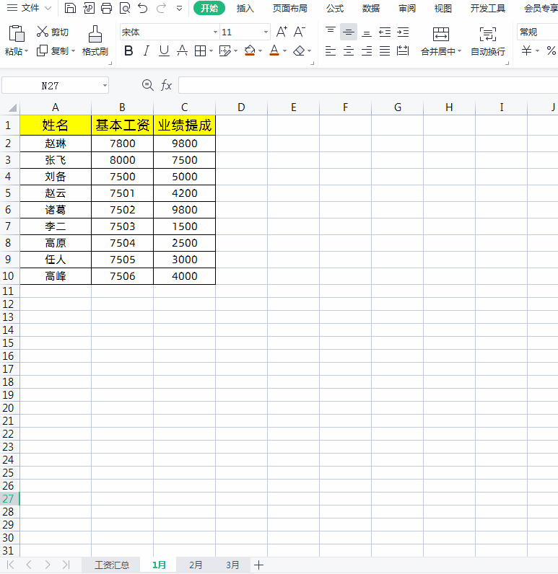The height and width of the screenshot is (574, 558).
Task: Align text left
Action: tap(331, 51)
